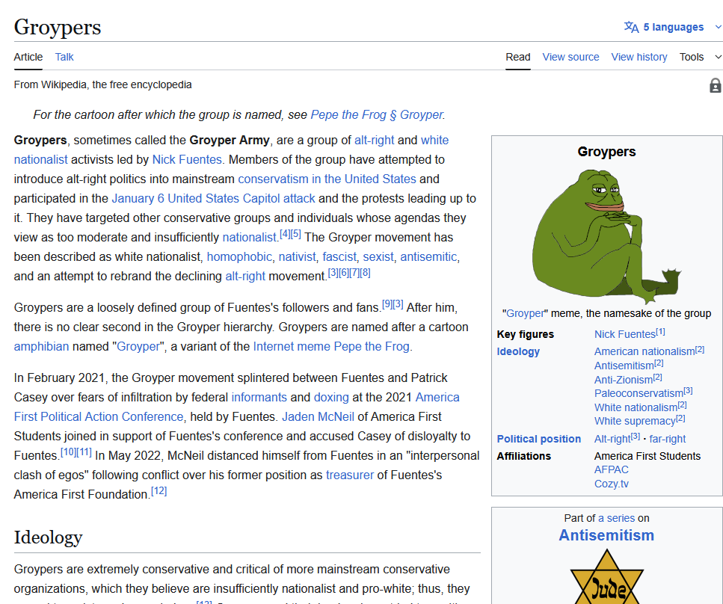The width and height of the screenshot is (723, 604).
Task: Open far-right link in infobox
Action: pyautogui.click(x=667, y=439)
